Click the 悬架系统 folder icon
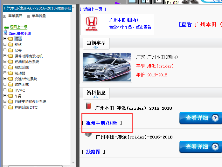Screen dimensions: 222x167 (10, 67)
